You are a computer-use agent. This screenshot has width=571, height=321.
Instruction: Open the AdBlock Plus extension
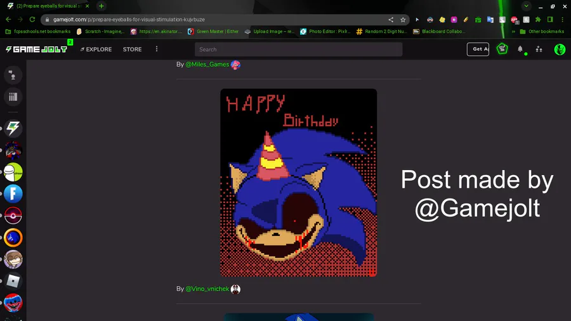514,20
